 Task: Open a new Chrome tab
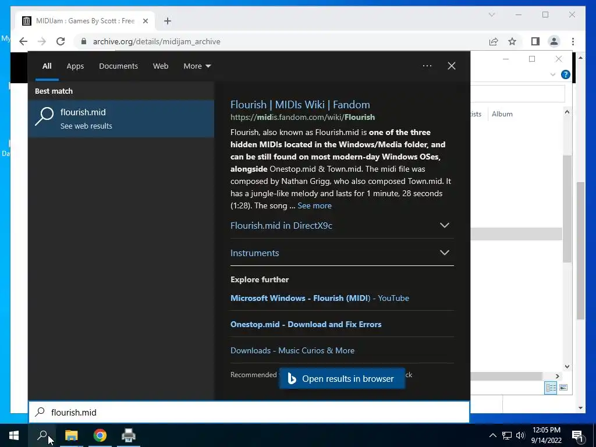click(168, 21)
